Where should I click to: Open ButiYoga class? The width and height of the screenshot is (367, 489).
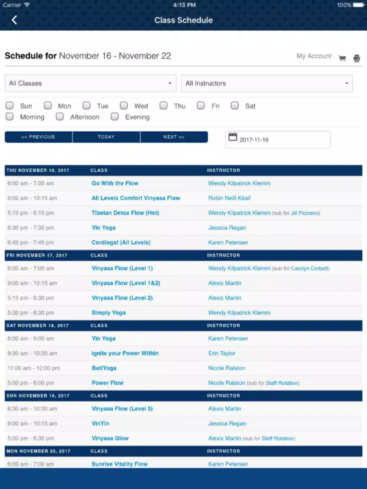tap(104, 368)
